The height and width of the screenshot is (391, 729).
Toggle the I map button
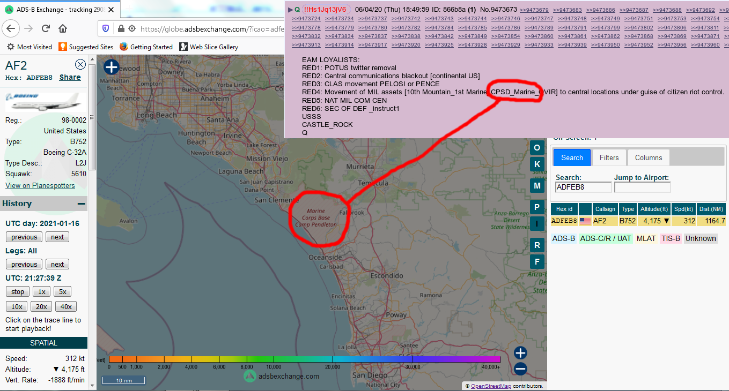537,224
